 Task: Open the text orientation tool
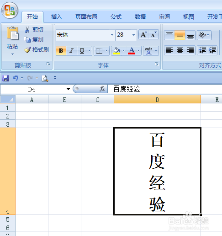pos(204,35)
